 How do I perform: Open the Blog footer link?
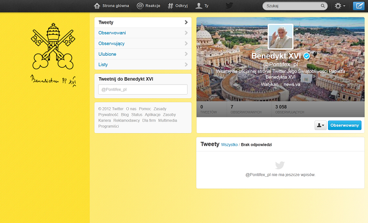tap(125, 115)
